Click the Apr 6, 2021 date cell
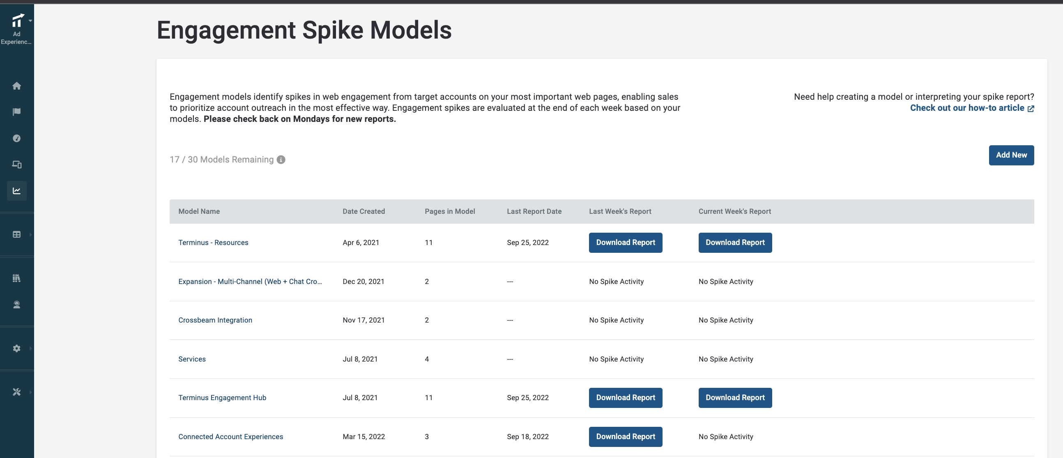This screenshot has width=1063, height=458. [x=361, y=243]
